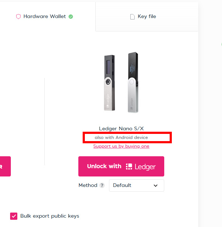Click the green checkmark beside Hardware Wallet
Viewport: 222px width, 227px height.
[71, 17]
